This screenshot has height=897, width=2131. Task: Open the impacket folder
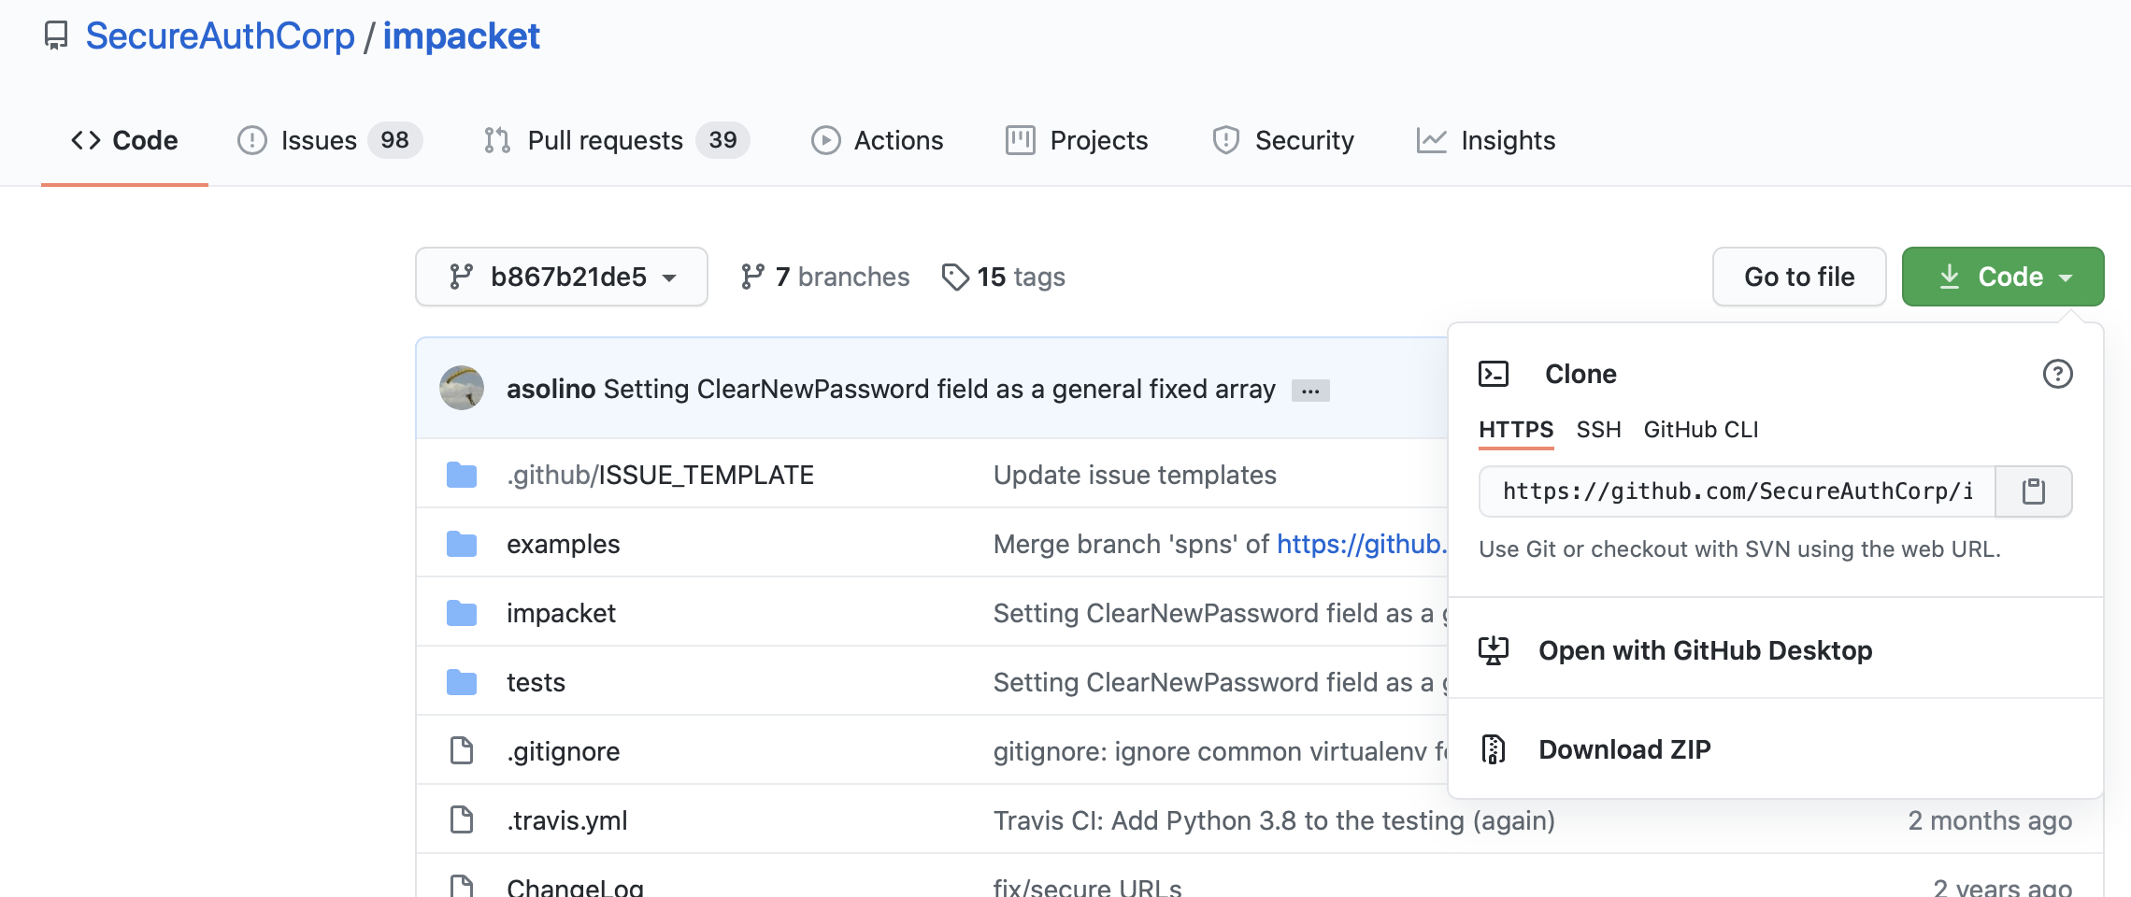tap(561, 613)
